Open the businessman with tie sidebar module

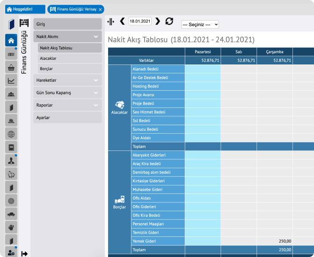pyautogui.click(x=11, y=161)
